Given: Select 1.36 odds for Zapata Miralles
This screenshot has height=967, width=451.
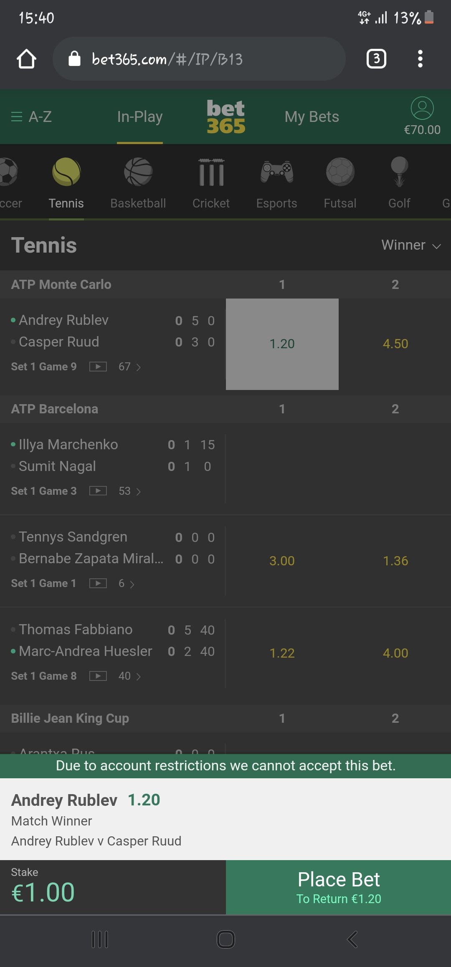Looking at the screenshot, I should point(395,561).
